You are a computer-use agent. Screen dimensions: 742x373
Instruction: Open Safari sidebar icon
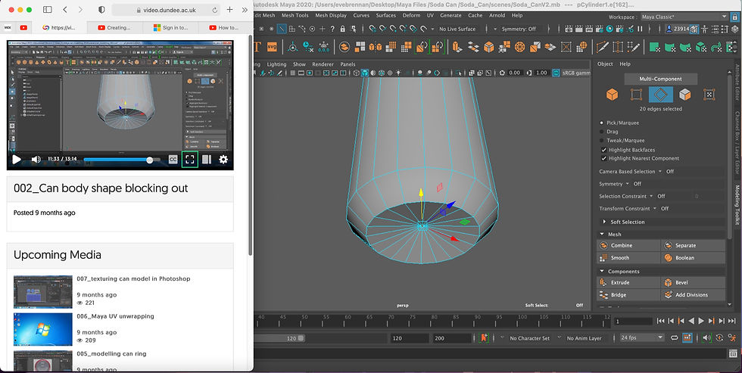click(47, 9)
